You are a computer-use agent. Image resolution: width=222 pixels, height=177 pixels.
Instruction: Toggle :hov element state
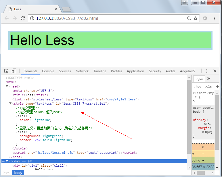[x=198, y=86]
